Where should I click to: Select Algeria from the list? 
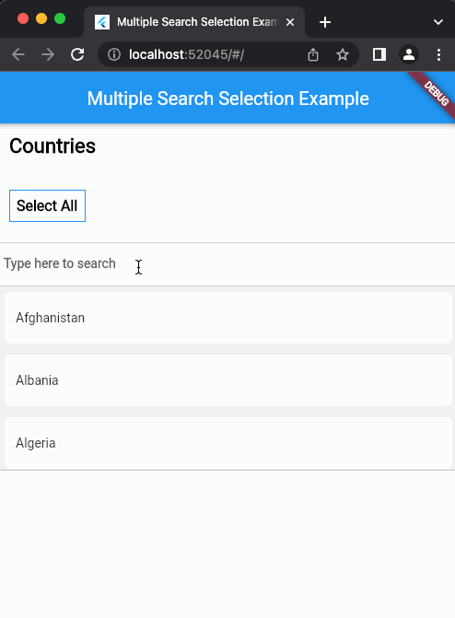point(228,443)
